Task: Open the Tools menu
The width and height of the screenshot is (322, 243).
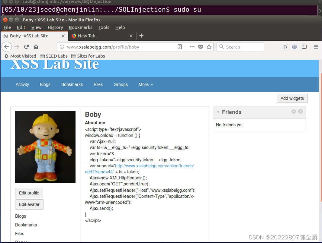Action: coord(104,27)
